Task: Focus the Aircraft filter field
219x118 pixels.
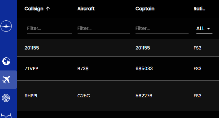Action: pyautogui.click(x=104, y=29)
